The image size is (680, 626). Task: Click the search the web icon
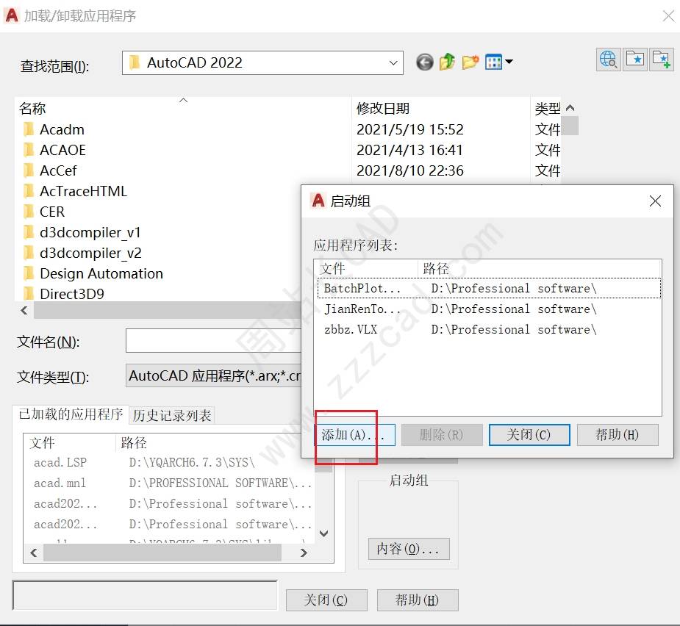(x=609, y=59)
